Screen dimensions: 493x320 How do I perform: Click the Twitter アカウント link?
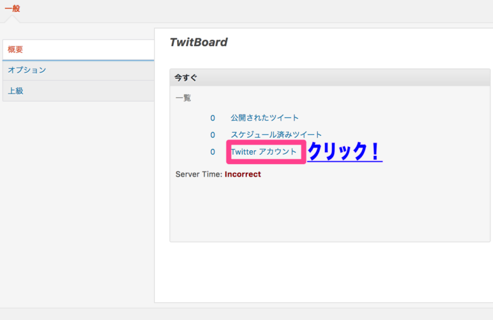click(264, 151)
